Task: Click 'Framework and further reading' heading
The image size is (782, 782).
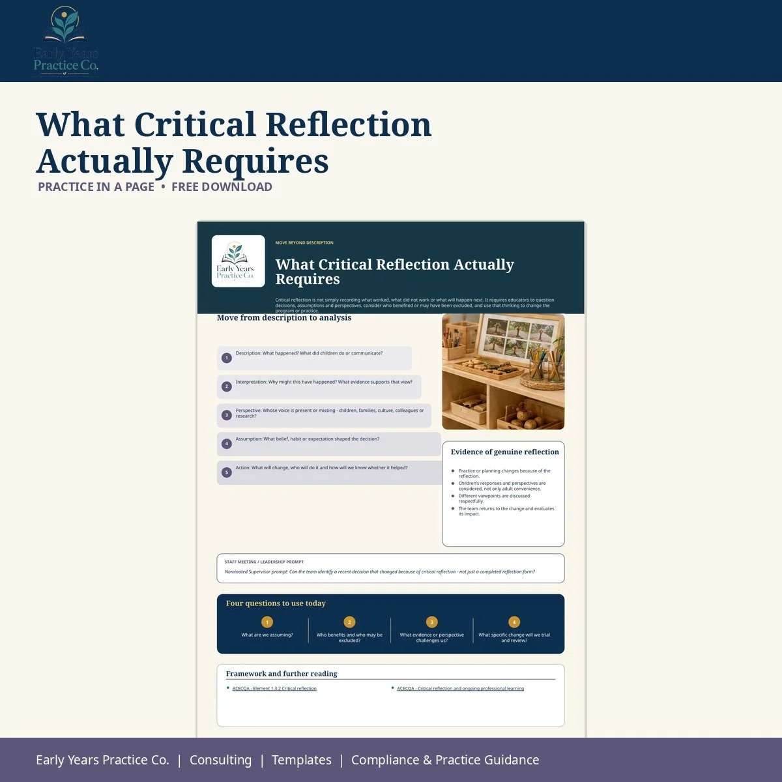Action: click(282, 674)
